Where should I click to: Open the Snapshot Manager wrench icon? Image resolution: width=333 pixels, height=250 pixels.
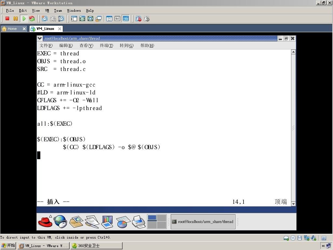click(61, 19)
